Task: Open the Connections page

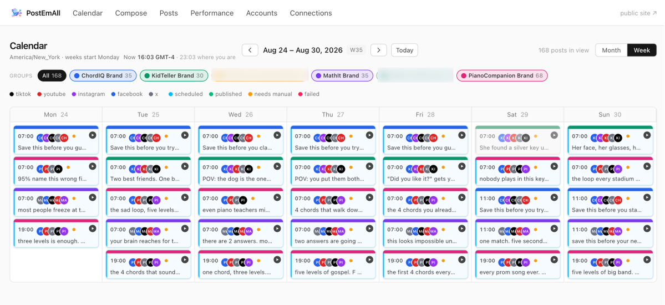Action: pyautogui.click(x=311, y=13)
